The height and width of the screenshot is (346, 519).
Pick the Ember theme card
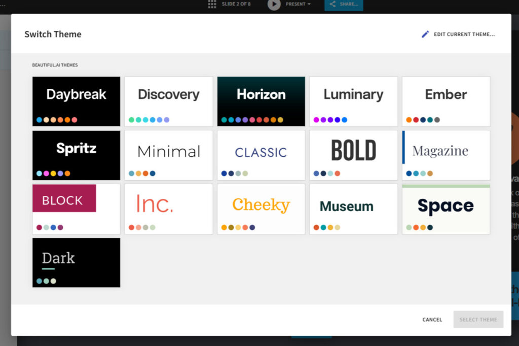coord(446,101)
